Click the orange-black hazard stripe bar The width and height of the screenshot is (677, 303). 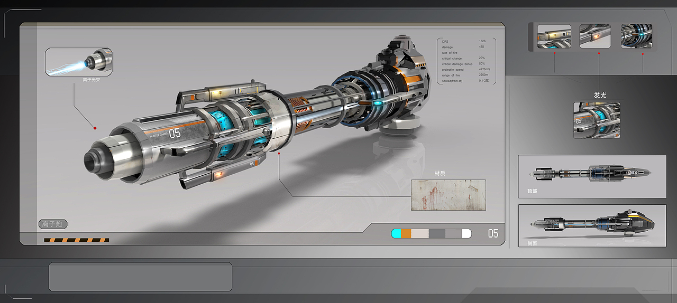[76, 240]
